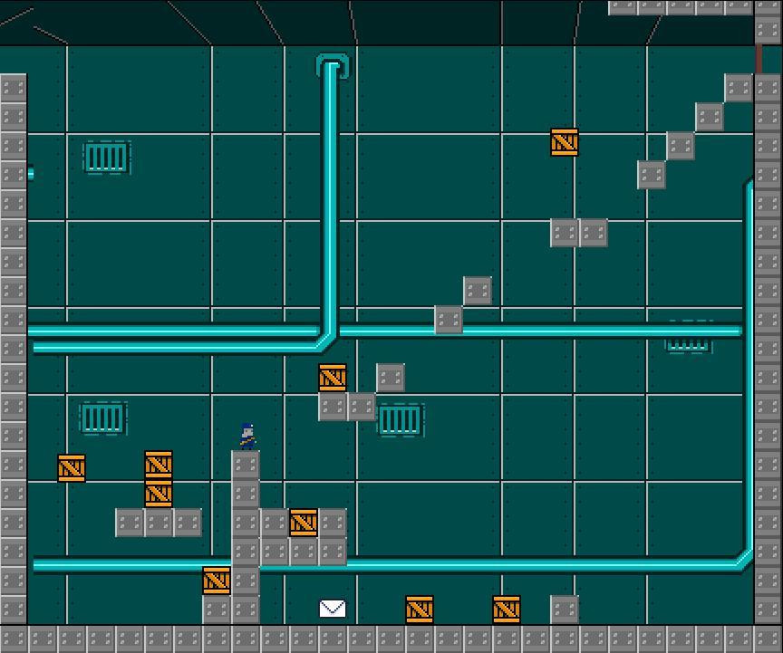Screen dimensions: 783x653
Task: Select the floor crate immediately right of the envelope
Action: click(420, 610)
